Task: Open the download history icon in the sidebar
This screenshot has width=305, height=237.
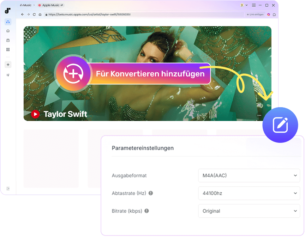Action: point(8,31)
